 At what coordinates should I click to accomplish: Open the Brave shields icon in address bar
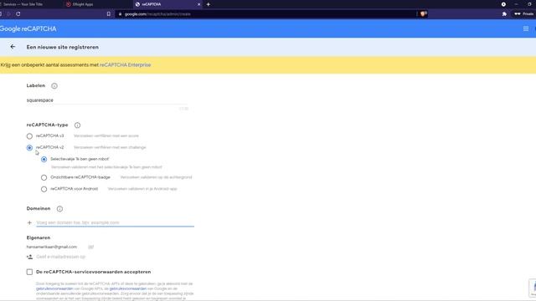pos(423,14)
